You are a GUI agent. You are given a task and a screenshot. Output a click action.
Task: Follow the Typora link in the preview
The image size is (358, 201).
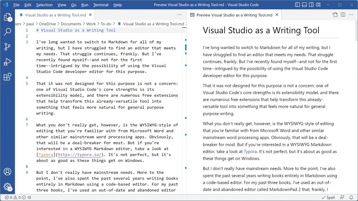pyautogui.click(x=250, y=151)
